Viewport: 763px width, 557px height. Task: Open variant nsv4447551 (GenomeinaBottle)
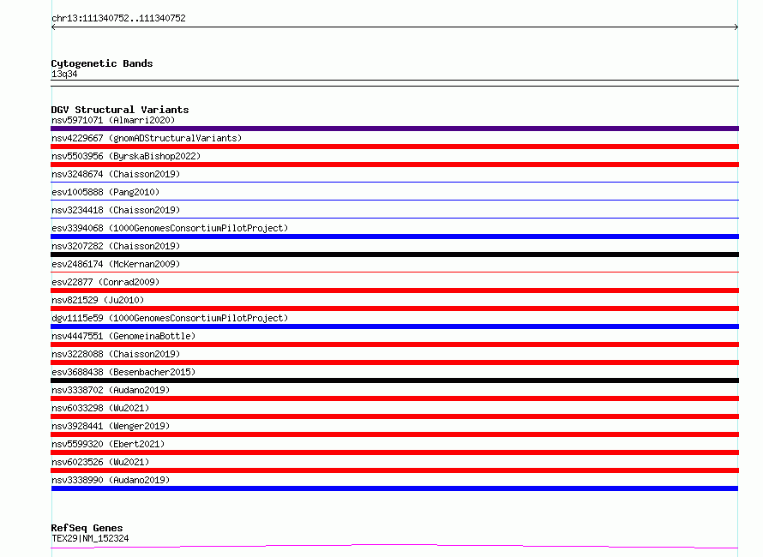123,336
